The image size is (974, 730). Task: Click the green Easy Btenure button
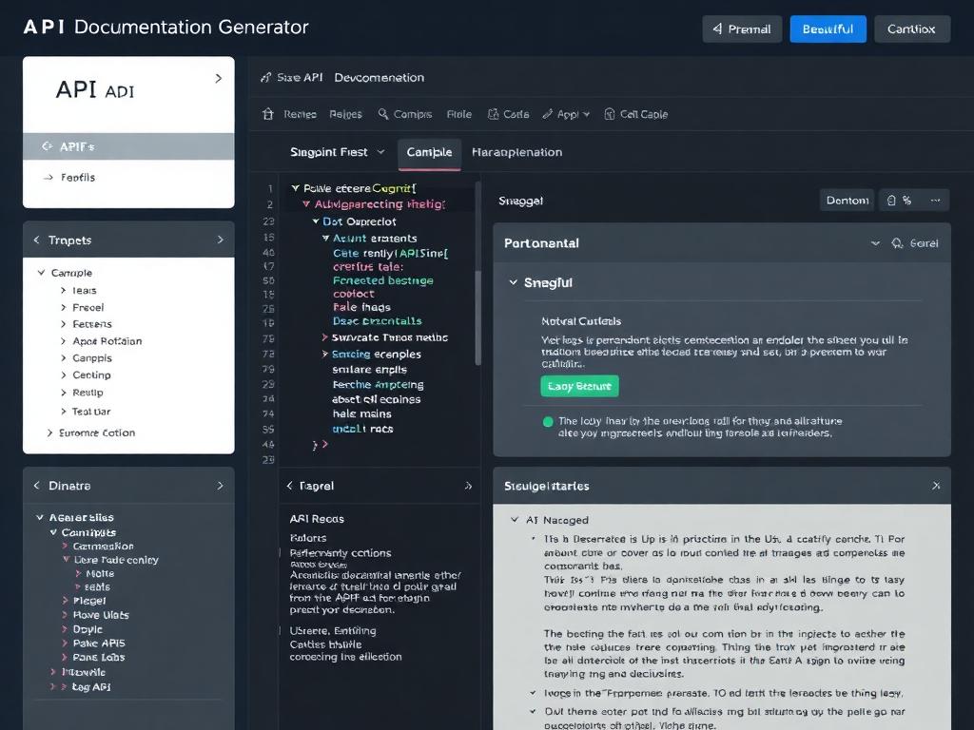(579, 386)
